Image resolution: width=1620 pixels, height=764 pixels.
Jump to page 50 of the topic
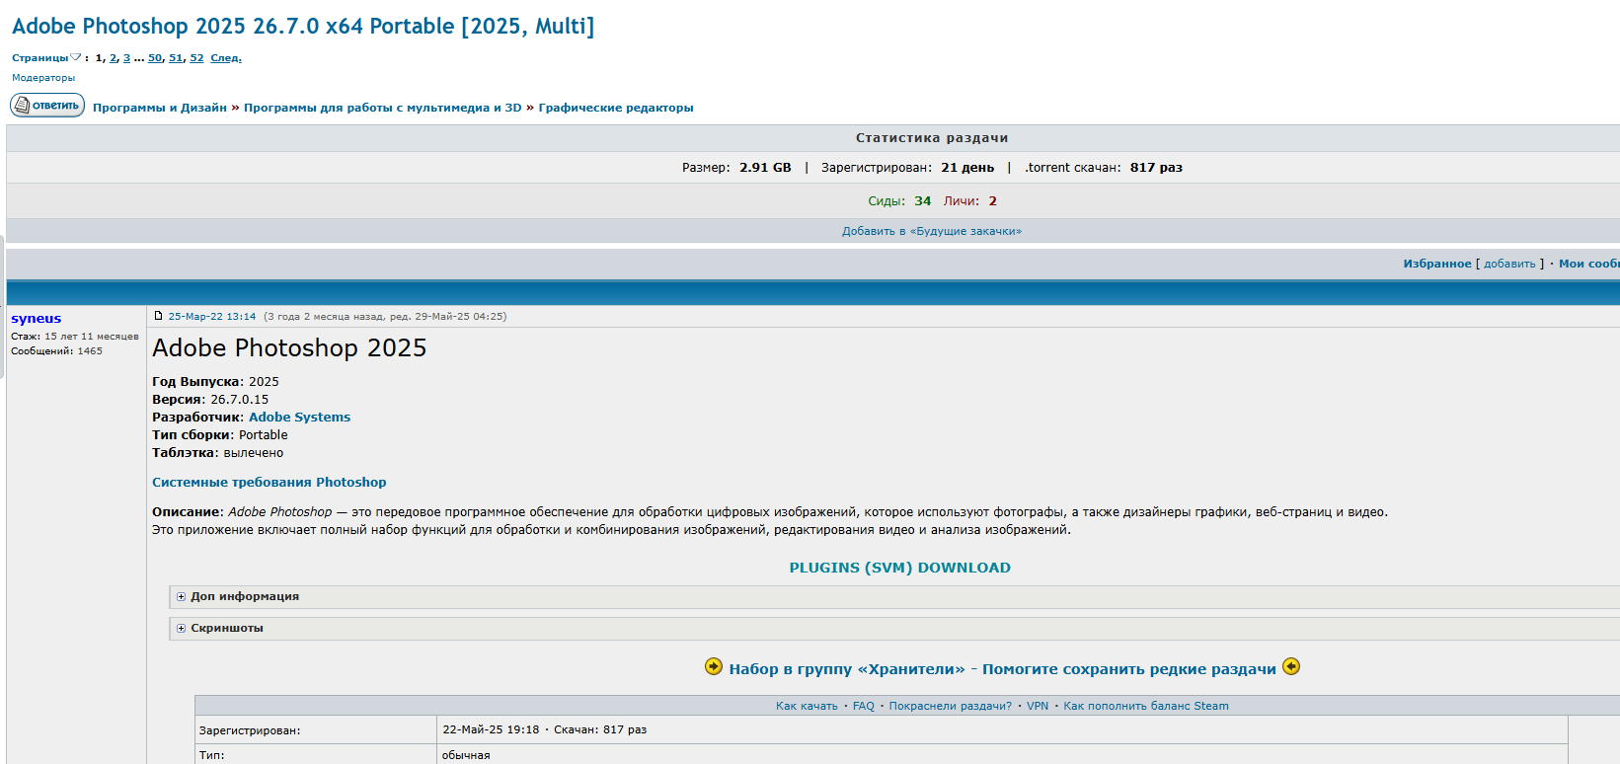155,57
